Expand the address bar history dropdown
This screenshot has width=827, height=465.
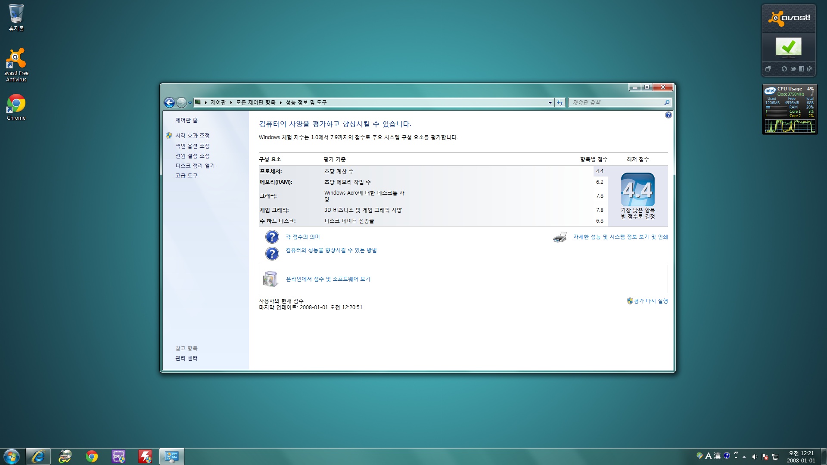click(550, 102)
